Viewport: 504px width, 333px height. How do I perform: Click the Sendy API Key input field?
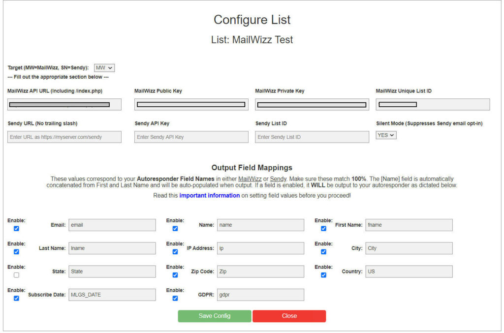(x=191, y=137)
